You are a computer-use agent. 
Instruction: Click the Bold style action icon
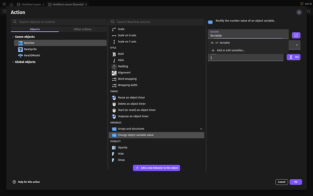(114, 54)
